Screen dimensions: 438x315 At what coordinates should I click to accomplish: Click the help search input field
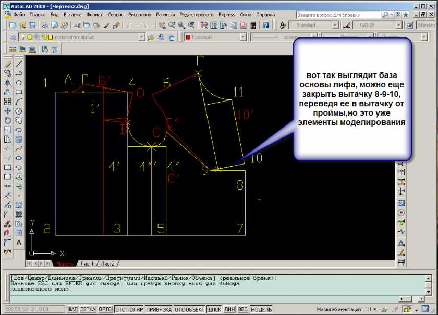[337, 14]
